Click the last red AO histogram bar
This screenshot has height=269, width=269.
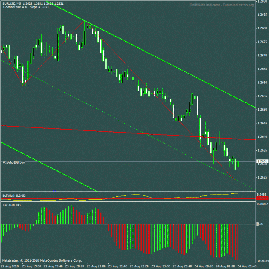pos(238,242)
